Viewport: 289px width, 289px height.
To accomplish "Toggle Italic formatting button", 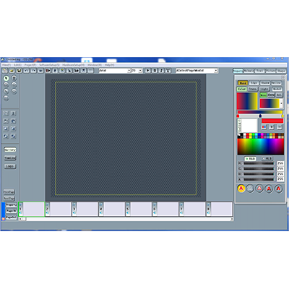I will coord(161,71).
